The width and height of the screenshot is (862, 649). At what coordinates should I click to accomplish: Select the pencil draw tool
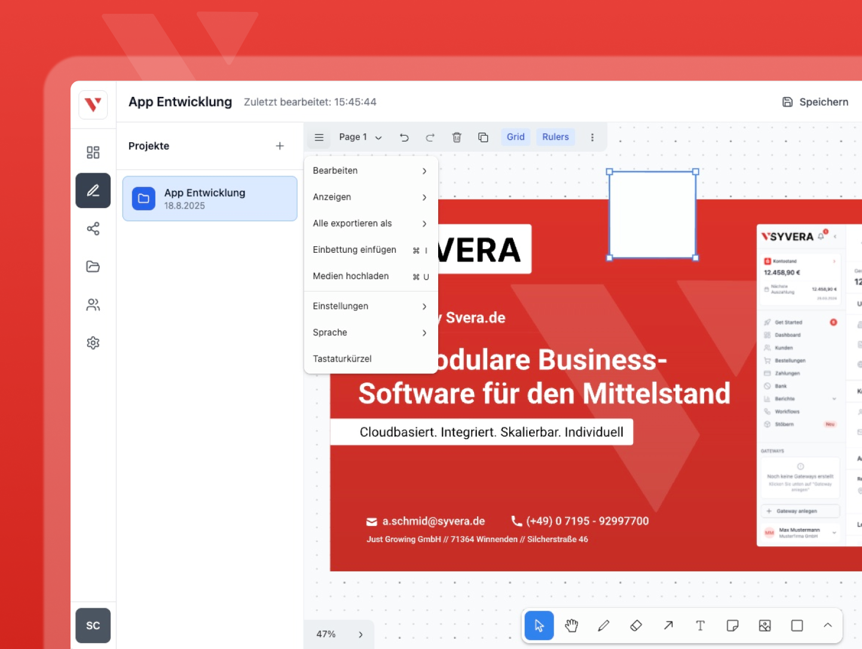tap(604, 626)
